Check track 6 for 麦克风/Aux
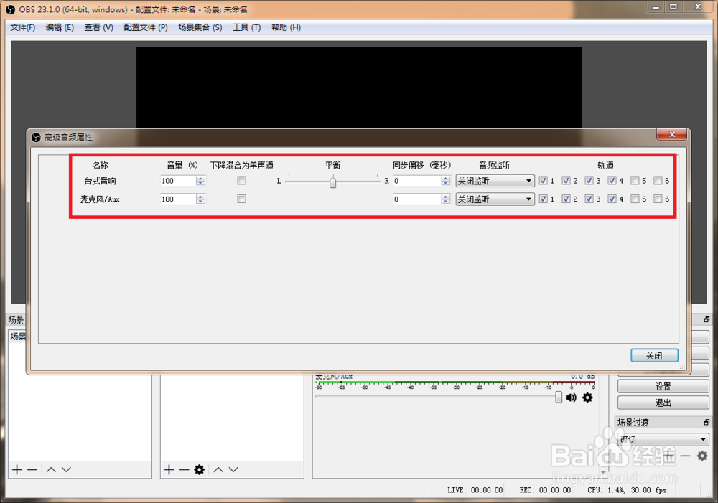Screen dimensions: 718x503 (x=658, y=199)
